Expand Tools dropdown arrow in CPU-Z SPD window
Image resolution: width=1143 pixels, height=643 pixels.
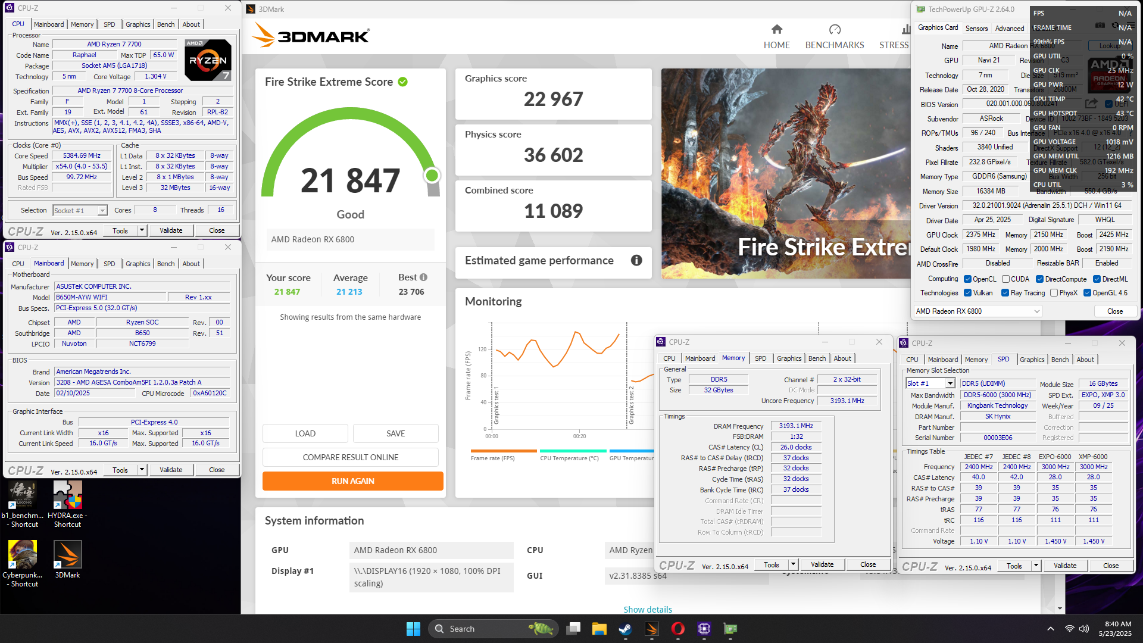tap(1036, 566)
